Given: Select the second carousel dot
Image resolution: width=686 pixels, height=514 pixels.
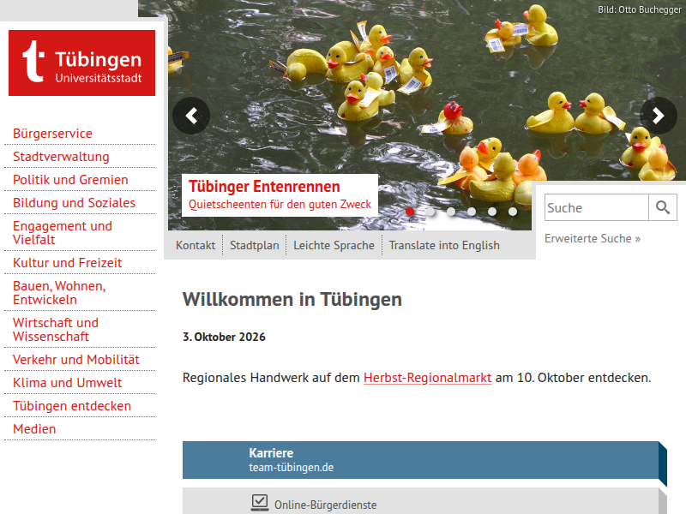Looking at the screenshot, I should click(x=430, y=212).
